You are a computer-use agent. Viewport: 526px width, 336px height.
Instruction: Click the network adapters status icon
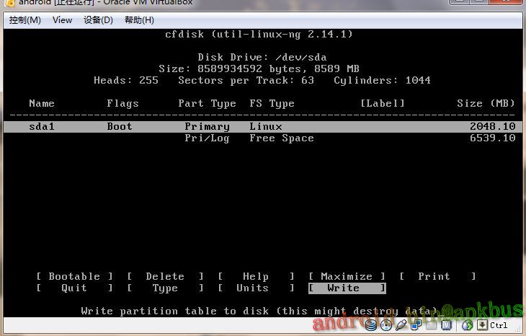416,325
